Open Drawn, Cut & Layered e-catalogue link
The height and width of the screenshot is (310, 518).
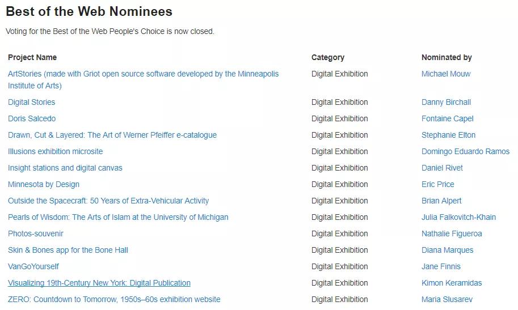112,135
